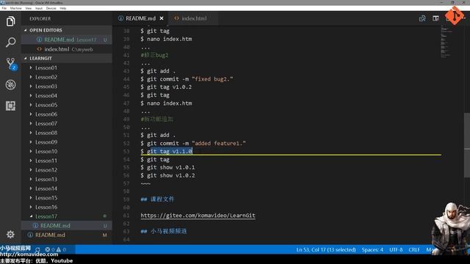Expand the Lesson01 folder
470x264 pixels.
pos(67,68)
